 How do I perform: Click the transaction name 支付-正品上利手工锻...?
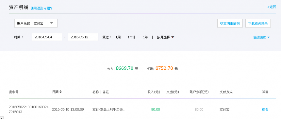coord(109,109)
